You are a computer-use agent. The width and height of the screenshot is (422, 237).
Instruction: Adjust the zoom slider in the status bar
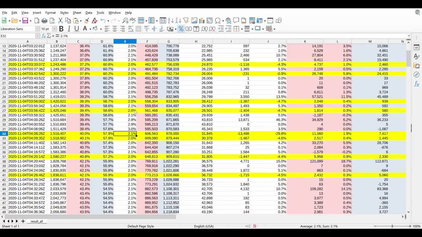click(x=392, y=226)
